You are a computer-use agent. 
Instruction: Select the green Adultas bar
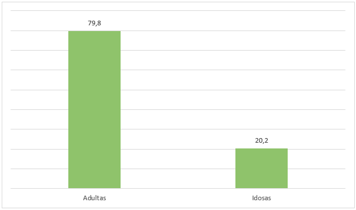94,110
